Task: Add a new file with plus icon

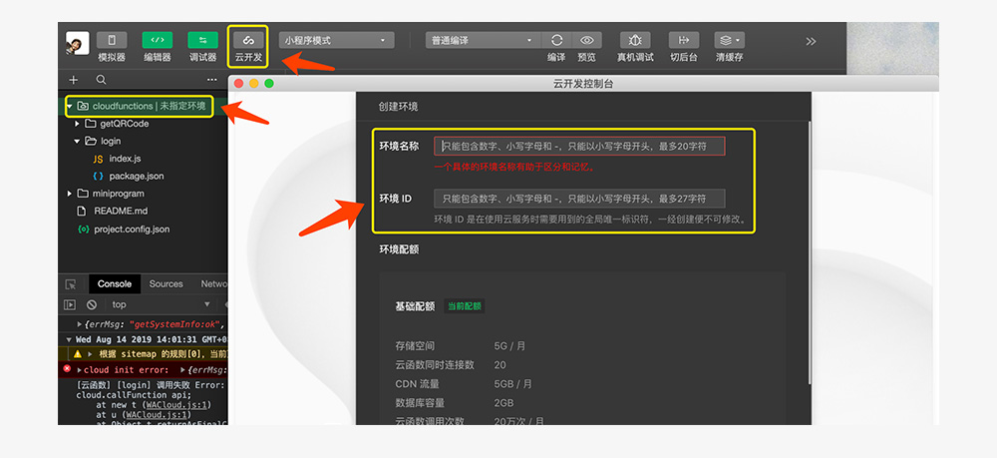Action: pyautogui.click(x=74, y=80)
